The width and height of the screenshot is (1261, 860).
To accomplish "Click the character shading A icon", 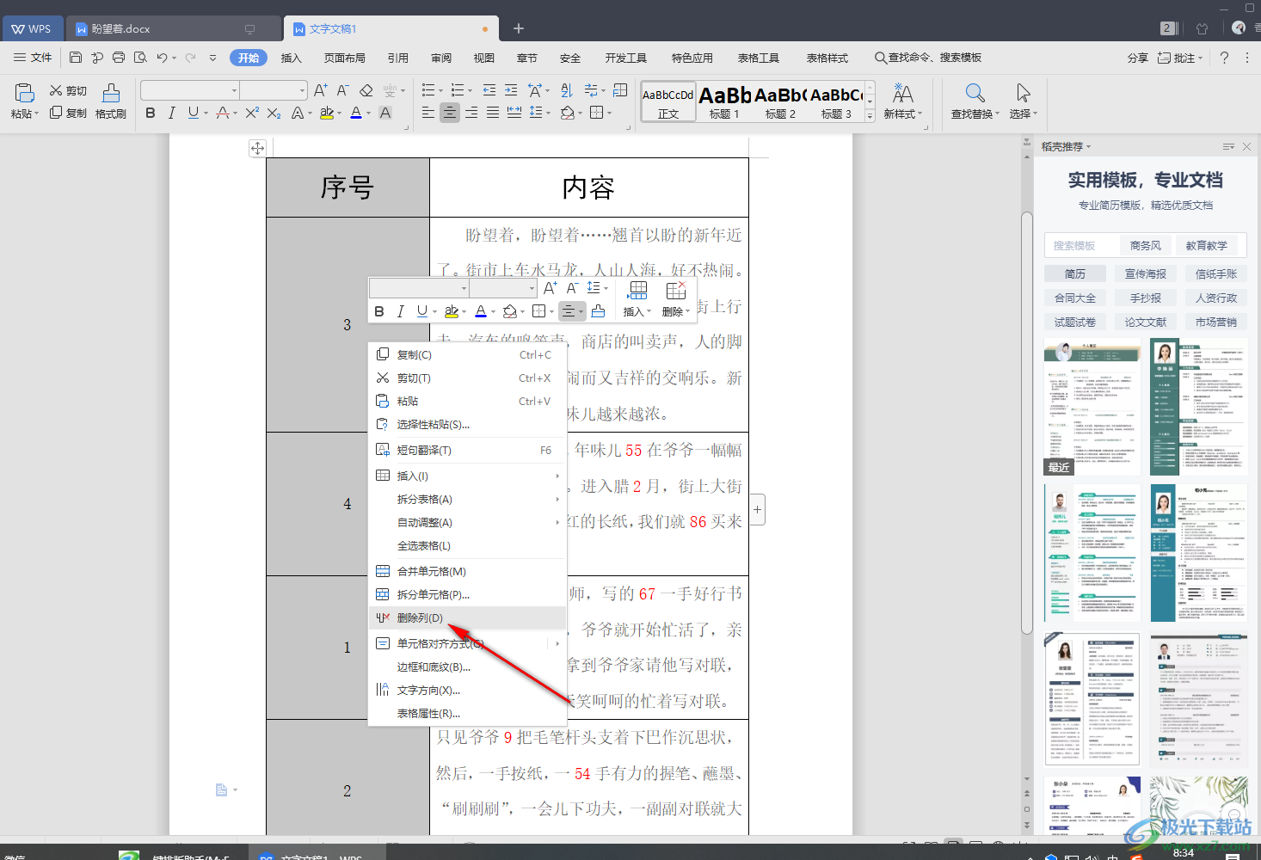I will pos(385,113).
